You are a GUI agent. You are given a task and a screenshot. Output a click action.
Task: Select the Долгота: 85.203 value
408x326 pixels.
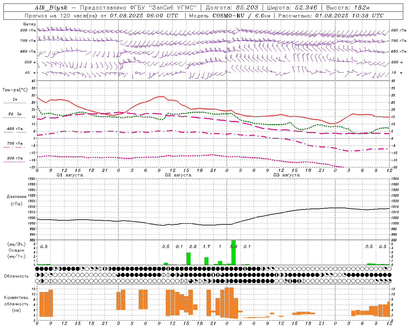click(x=232, y=8)
